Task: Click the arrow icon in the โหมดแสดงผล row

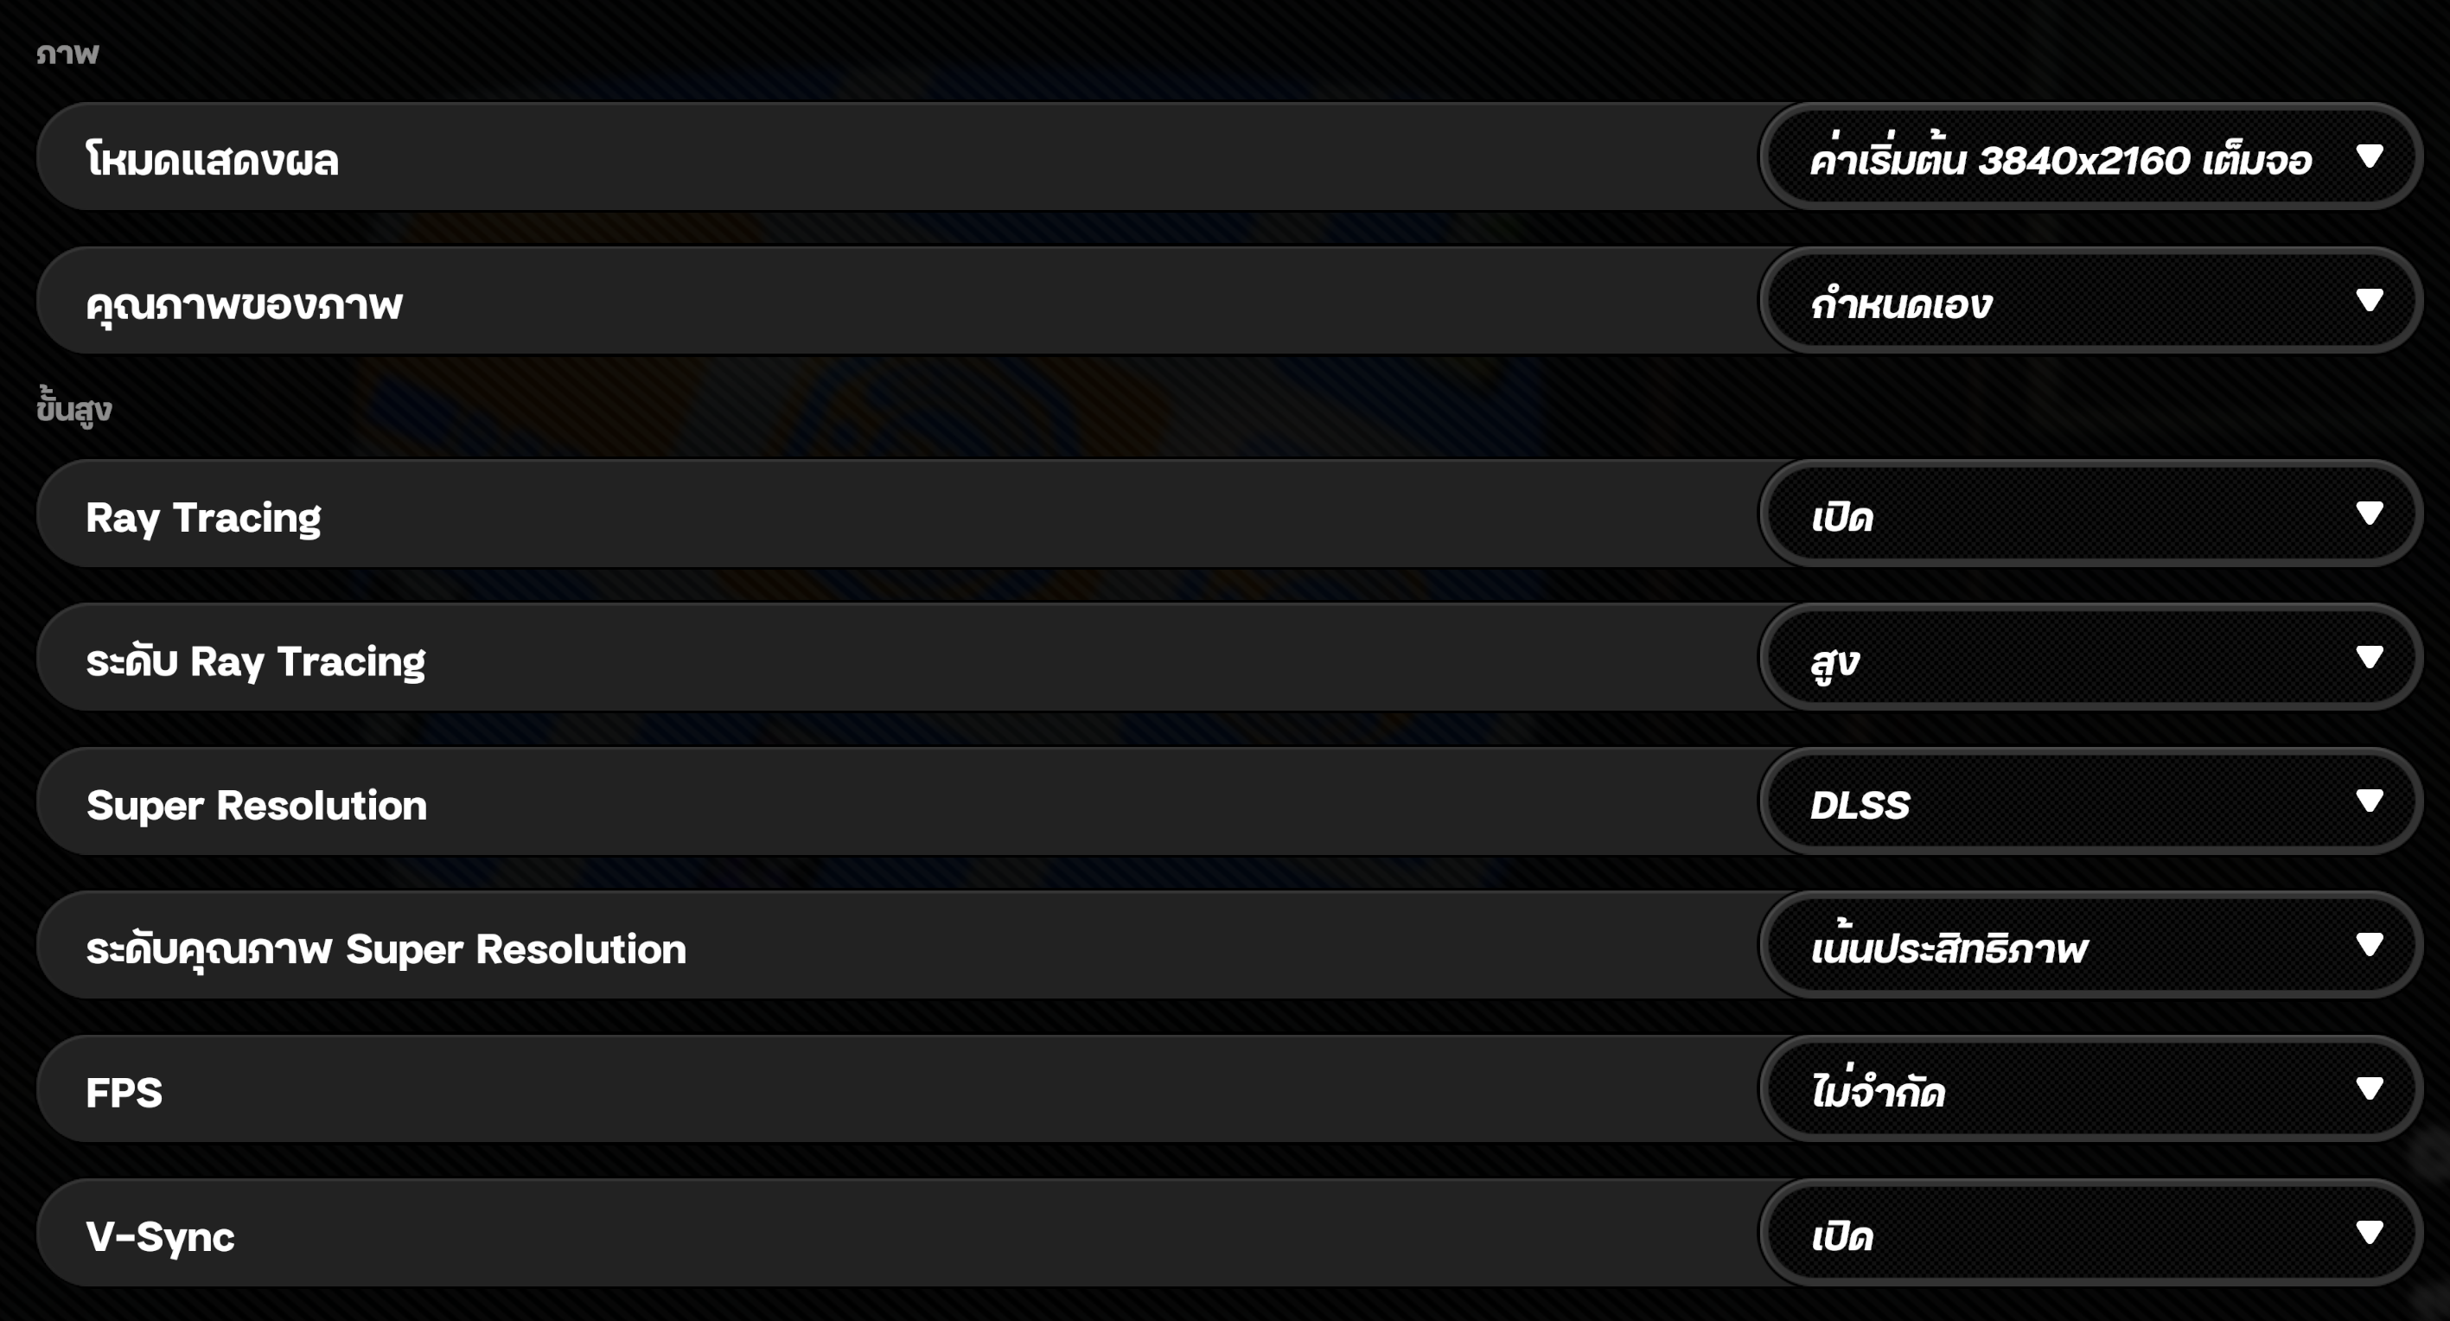Action: [2369, 156]
